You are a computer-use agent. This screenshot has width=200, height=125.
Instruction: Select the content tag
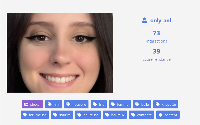coord(168,115)
